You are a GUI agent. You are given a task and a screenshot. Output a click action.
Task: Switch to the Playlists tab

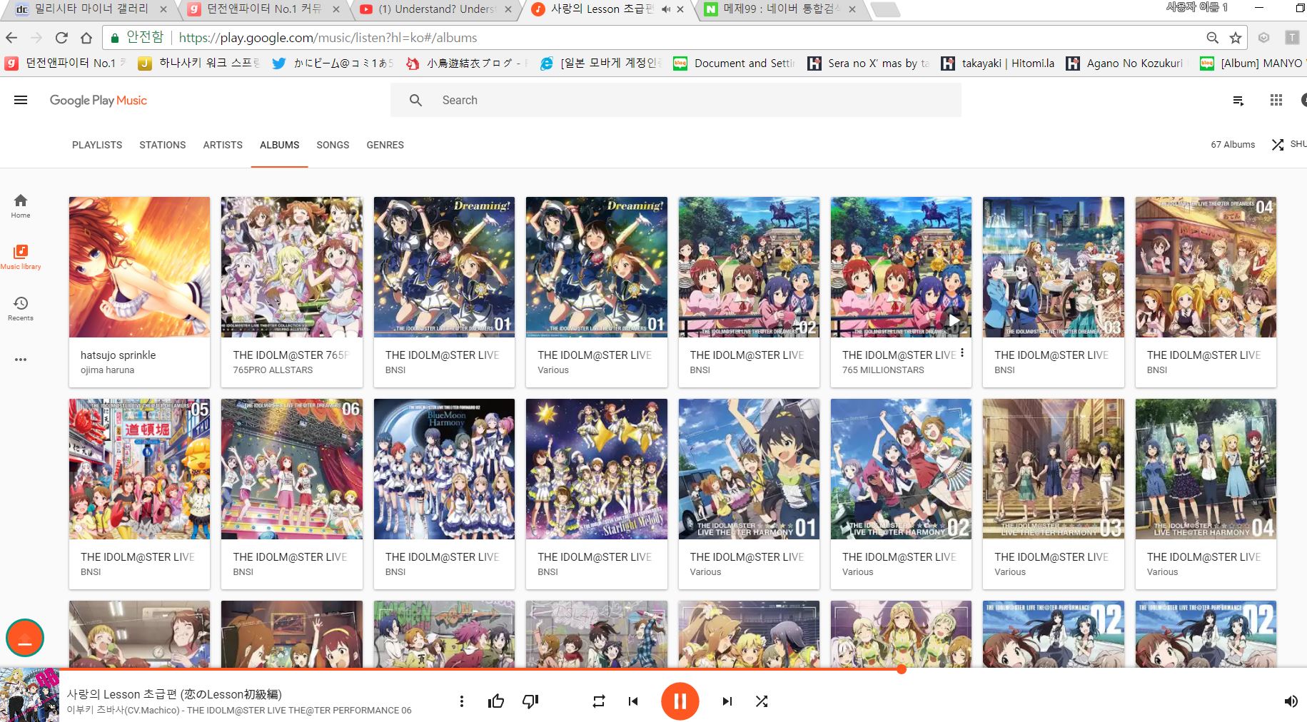[x=97, y=145]
